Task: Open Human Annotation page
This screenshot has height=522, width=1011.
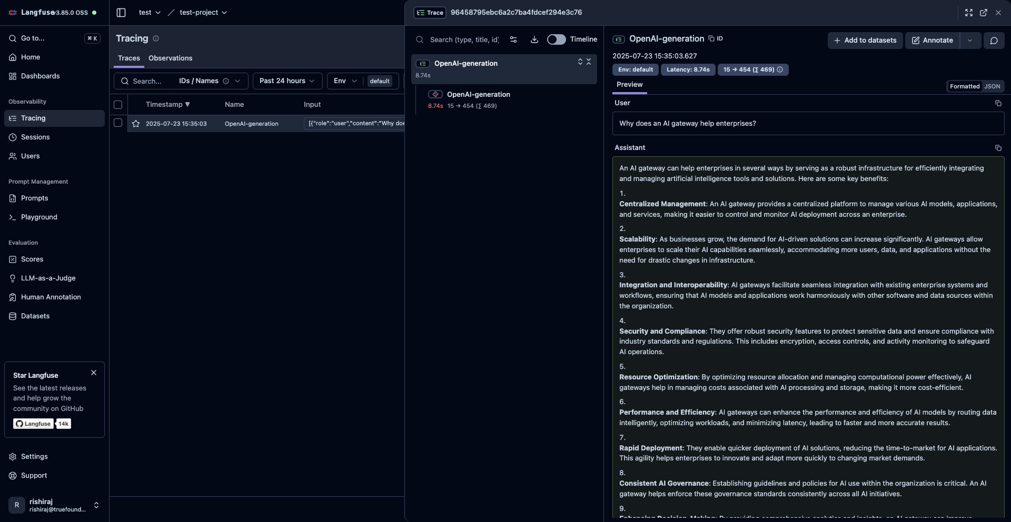Action: click(54, 297)
